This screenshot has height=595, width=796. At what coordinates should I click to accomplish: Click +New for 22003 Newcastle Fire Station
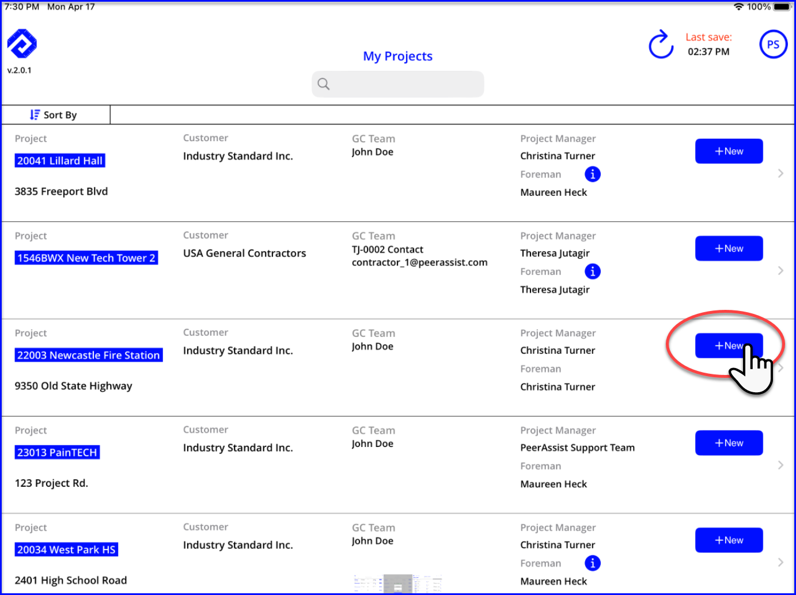tap(729, 346)
